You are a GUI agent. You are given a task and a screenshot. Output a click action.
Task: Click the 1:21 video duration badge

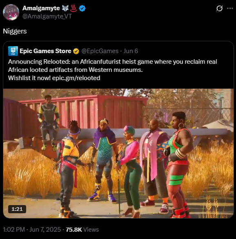pos(17,209)
